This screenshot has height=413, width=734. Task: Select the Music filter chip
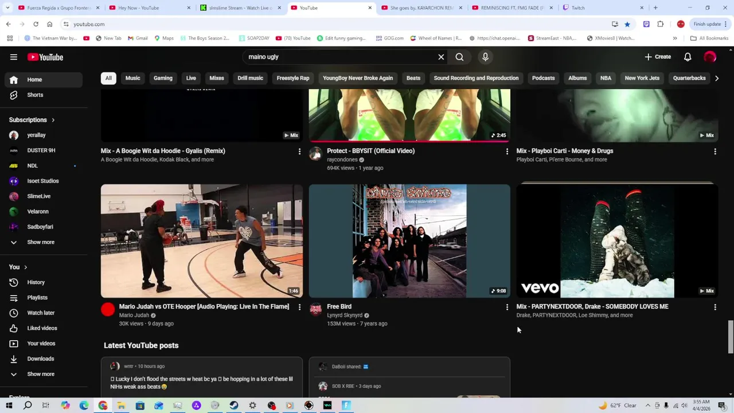132,78
